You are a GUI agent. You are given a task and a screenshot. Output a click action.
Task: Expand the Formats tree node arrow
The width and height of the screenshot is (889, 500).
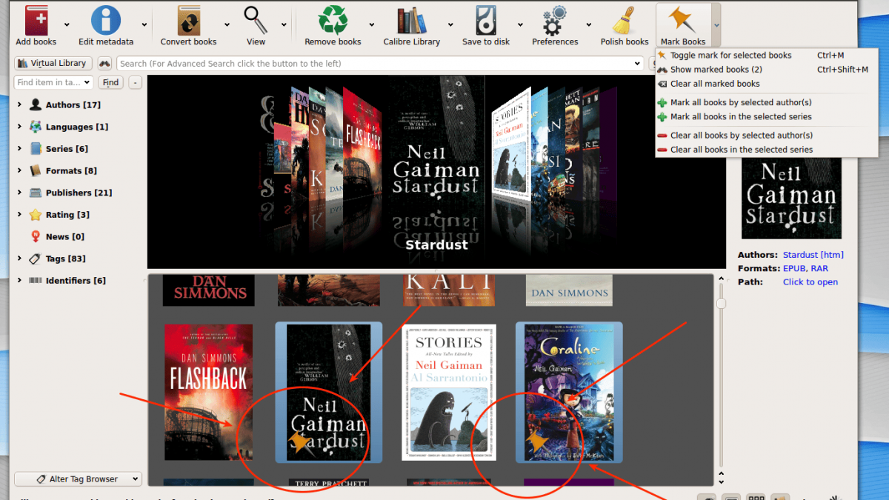click(x=20, y=170)
